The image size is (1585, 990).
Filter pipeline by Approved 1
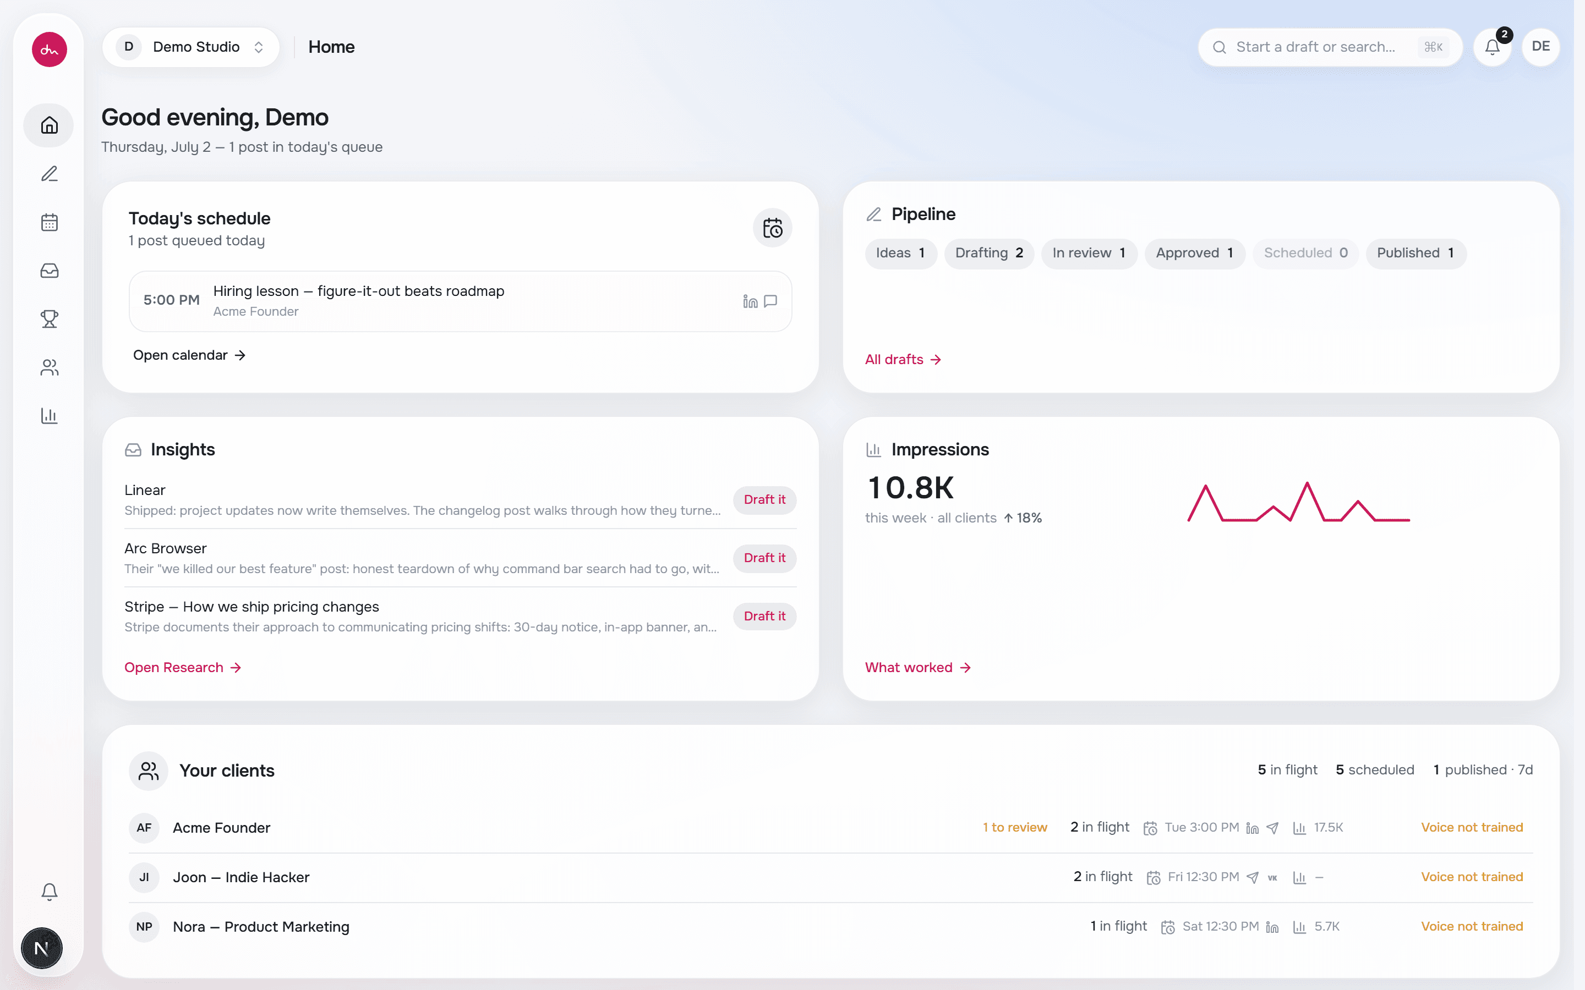1195,254
